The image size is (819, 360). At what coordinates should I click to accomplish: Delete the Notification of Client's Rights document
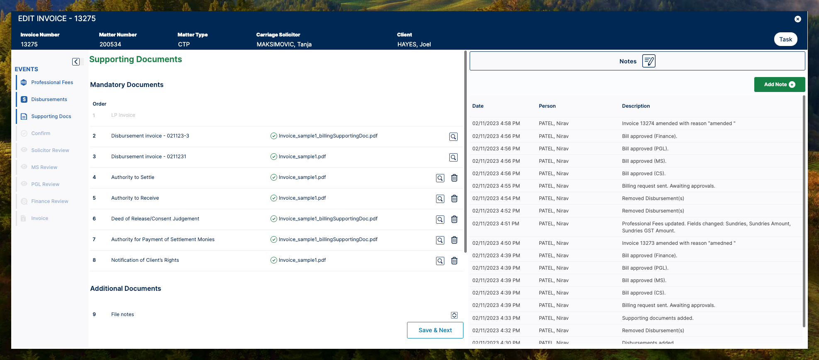454,261
